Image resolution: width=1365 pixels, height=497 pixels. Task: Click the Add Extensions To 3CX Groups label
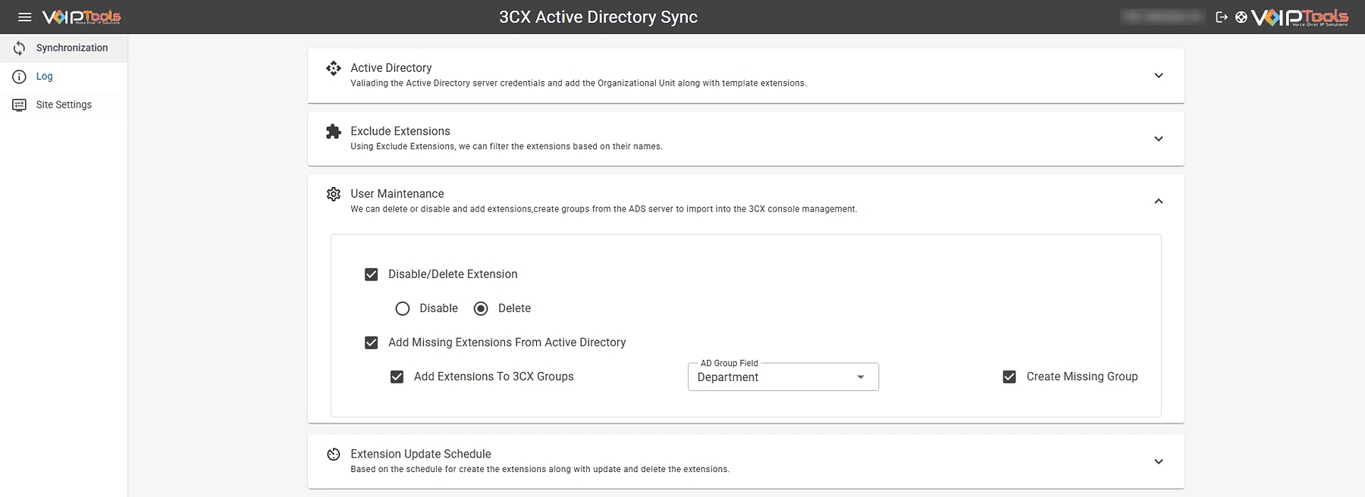pyautogui.click(x=494, y=377)
